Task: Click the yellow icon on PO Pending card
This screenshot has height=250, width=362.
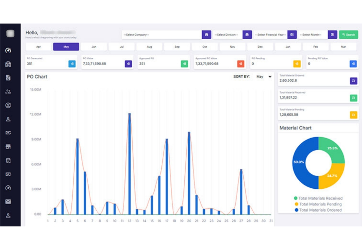Action: click(x=297, y=64)
